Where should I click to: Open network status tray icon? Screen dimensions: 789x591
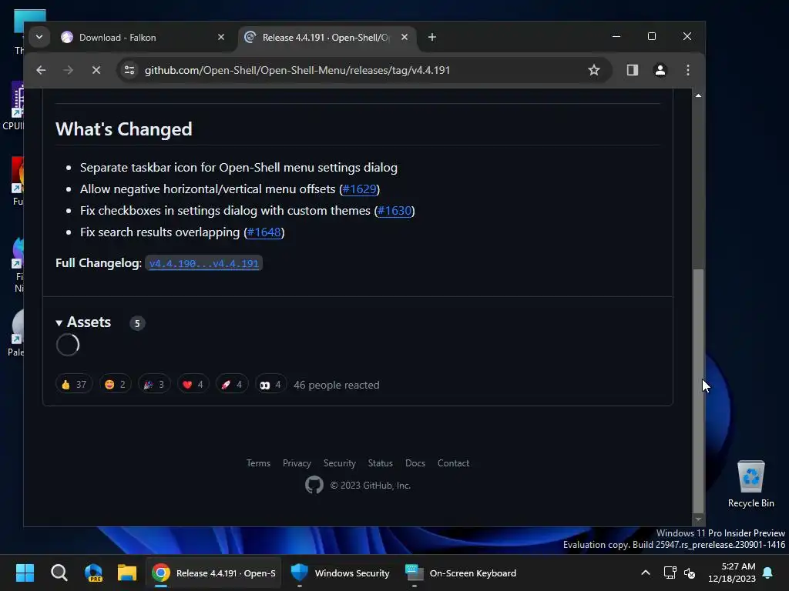[670, 573]
